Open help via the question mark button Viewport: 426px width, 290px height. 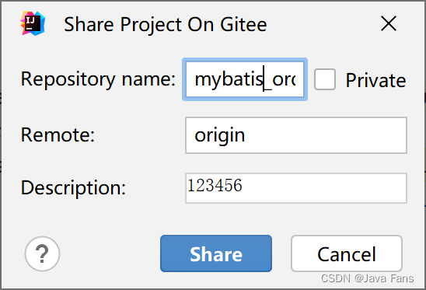pyautogui.click(x=42, y=253)
